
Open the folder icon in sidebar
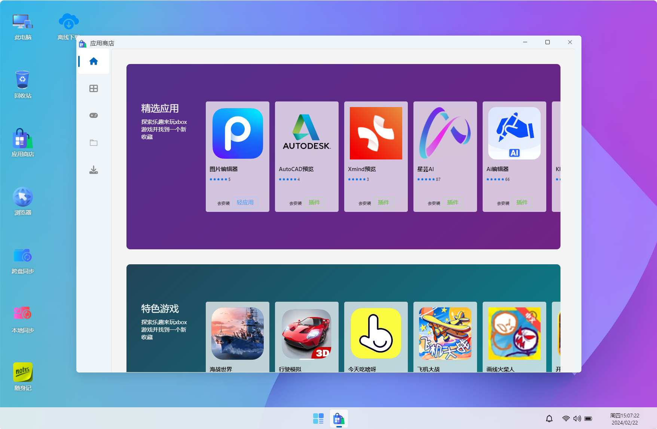(94, 143)
